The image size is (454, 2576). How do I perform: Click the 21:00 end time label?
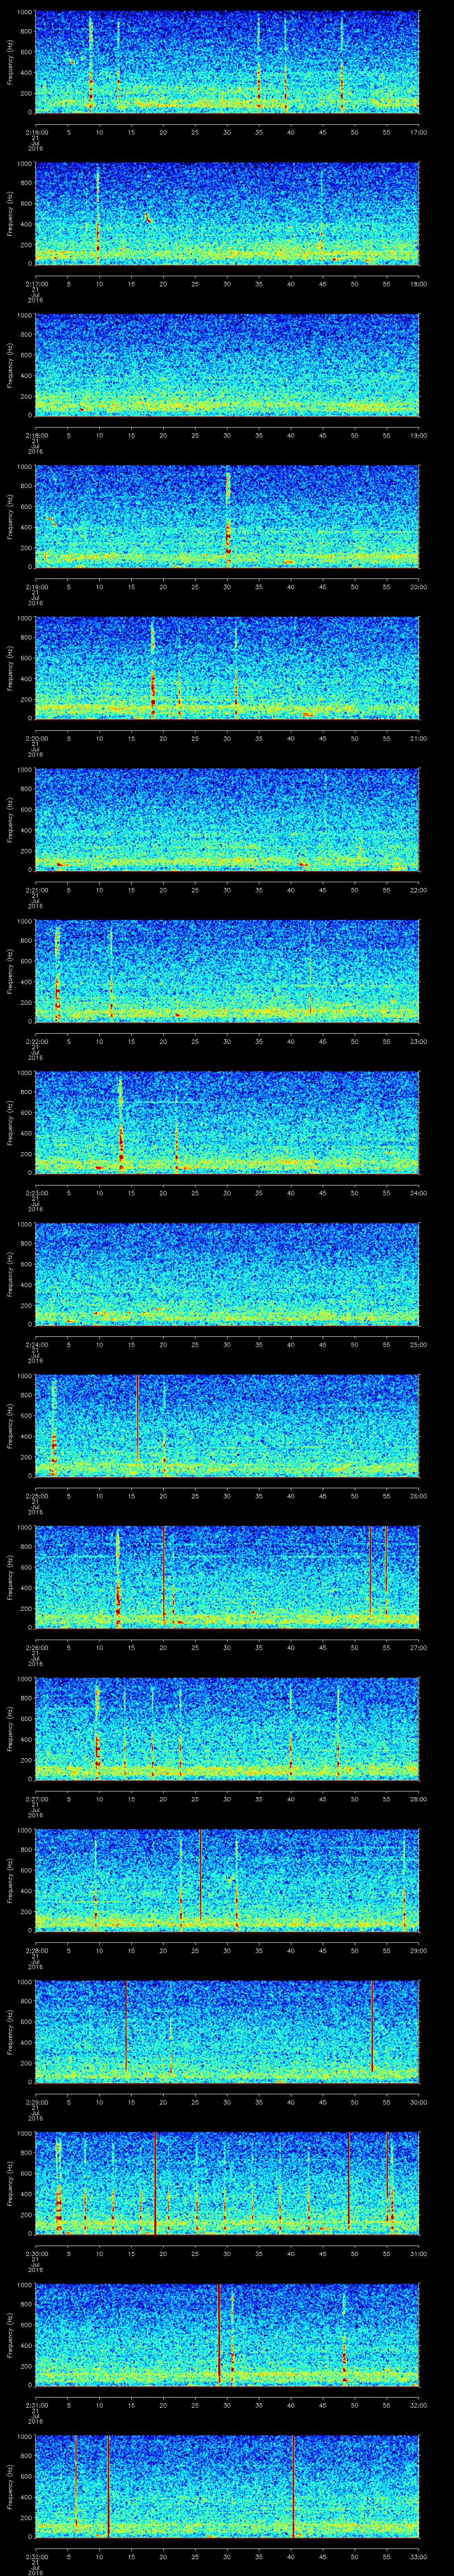coord(419,738)
